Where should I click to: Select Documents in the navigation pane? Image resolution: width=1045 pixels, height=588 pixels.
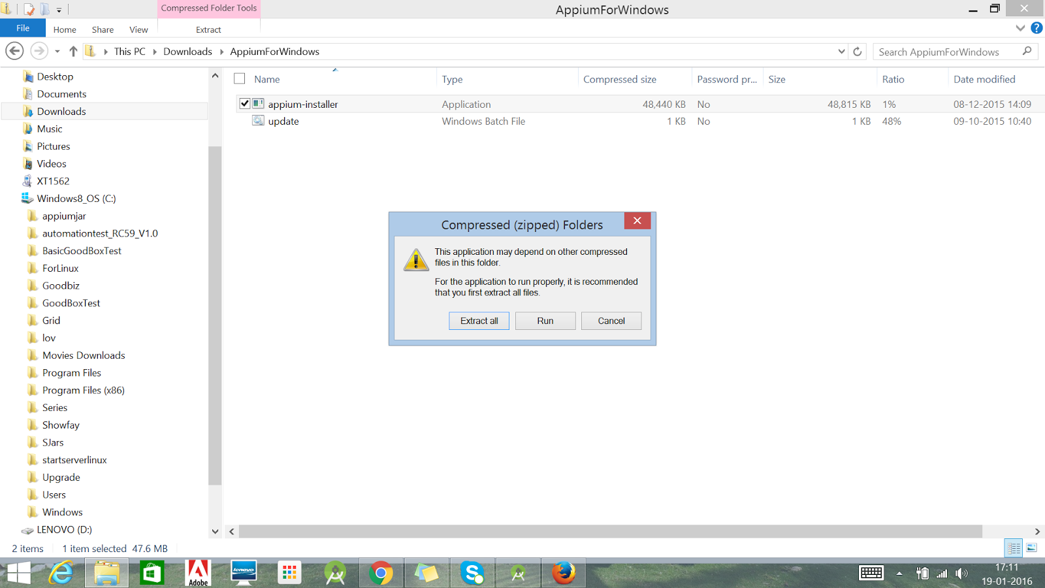(61, 94)
